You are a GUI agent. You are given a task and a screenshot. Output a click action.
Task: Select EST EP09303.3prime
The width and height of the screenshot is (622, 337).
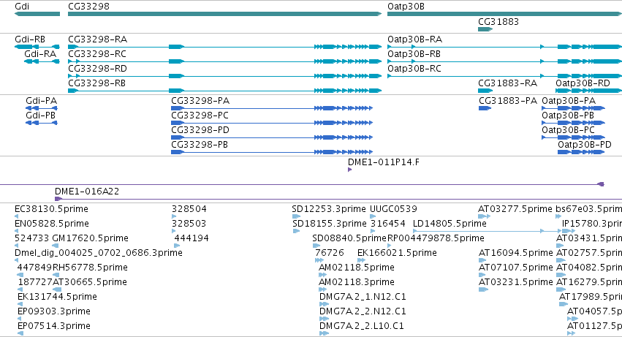pos(54,312)
